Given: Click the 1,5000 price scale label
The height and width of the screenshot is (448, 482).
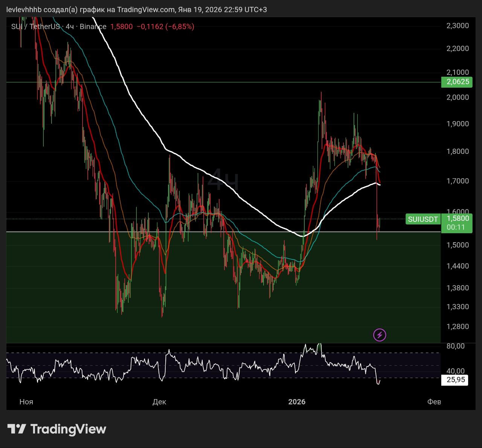Looking at the screenshot, I should 457,245.
